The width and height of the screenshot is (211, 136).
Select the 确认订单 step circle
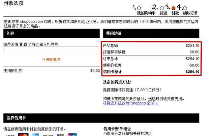(185, 8)
